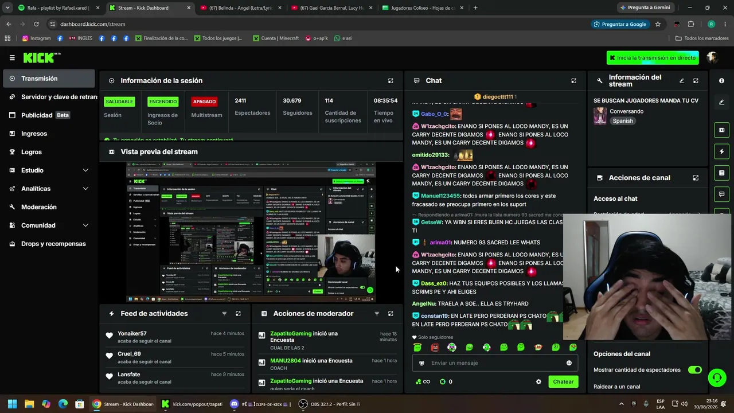
Task: Click the stream preview thumbnail
Action: [x=251, y=232]
